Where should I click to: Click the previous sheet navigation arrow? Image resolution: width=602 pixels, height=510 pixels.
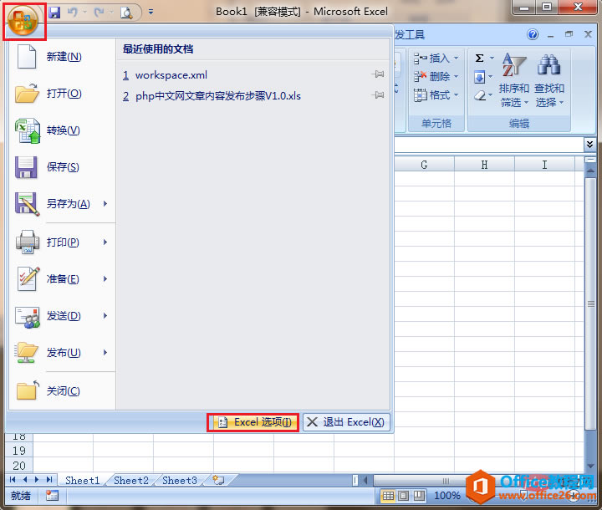25,480
